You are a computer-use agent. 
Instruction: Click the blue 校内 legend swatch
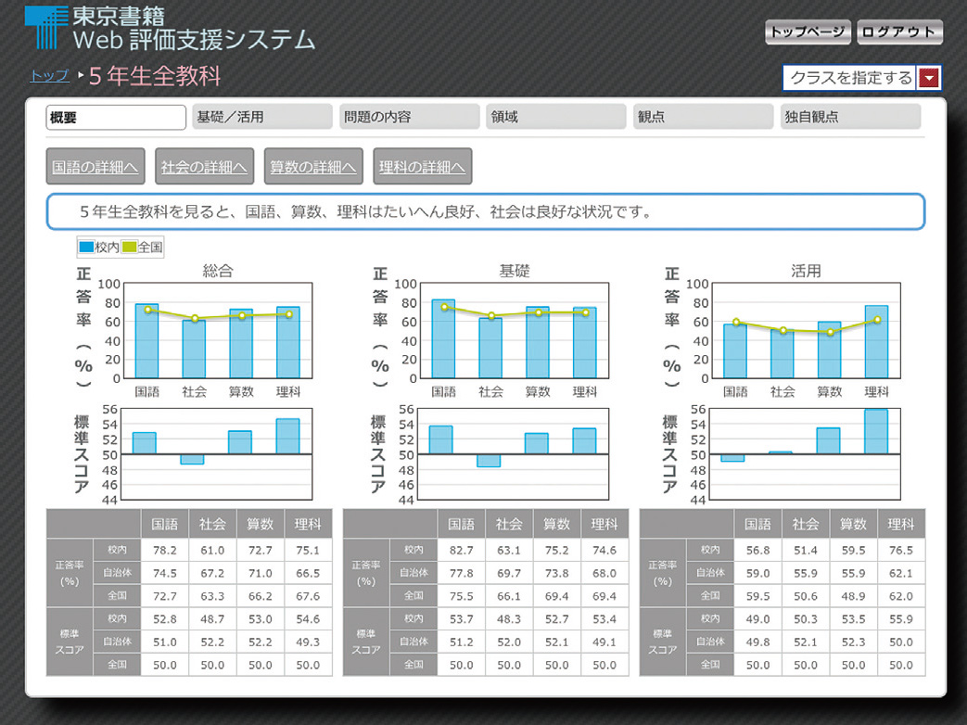(86, 248)
